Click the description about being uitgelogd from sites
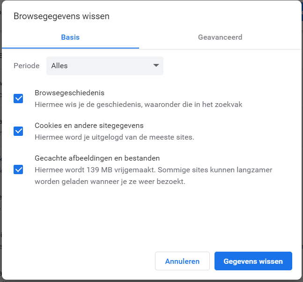303x282 pixels. pyautogui.click(x=114, y=137)
